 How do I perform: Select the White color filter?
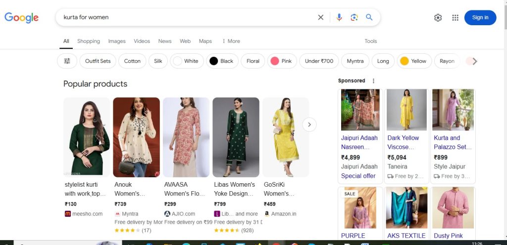point(187,61)
